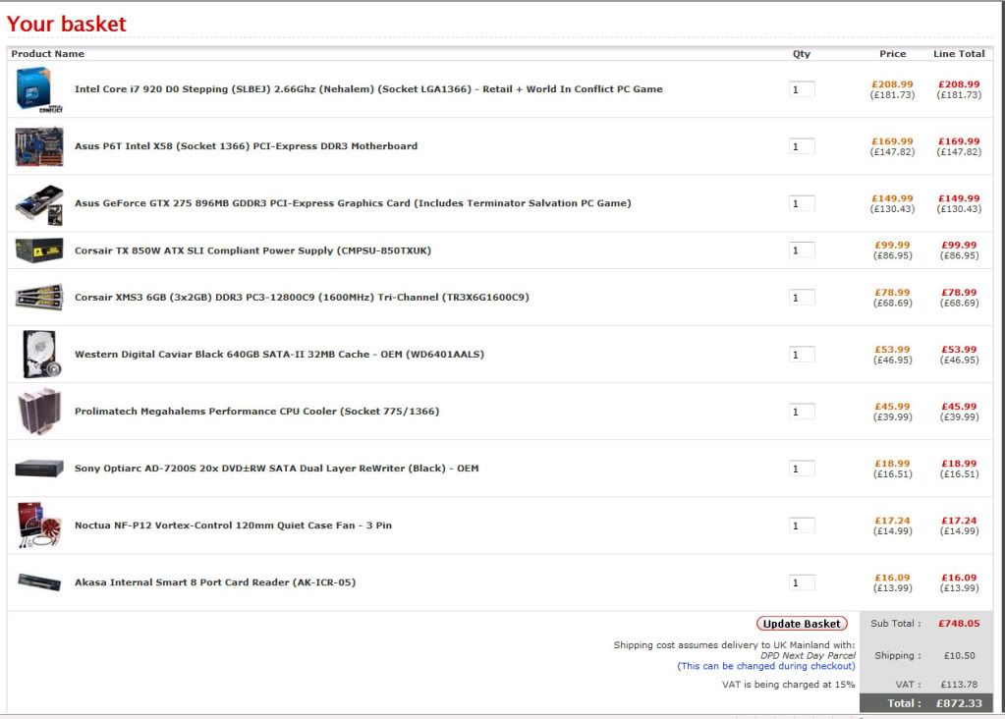Click the Total amount £872.33

[959, 703]
